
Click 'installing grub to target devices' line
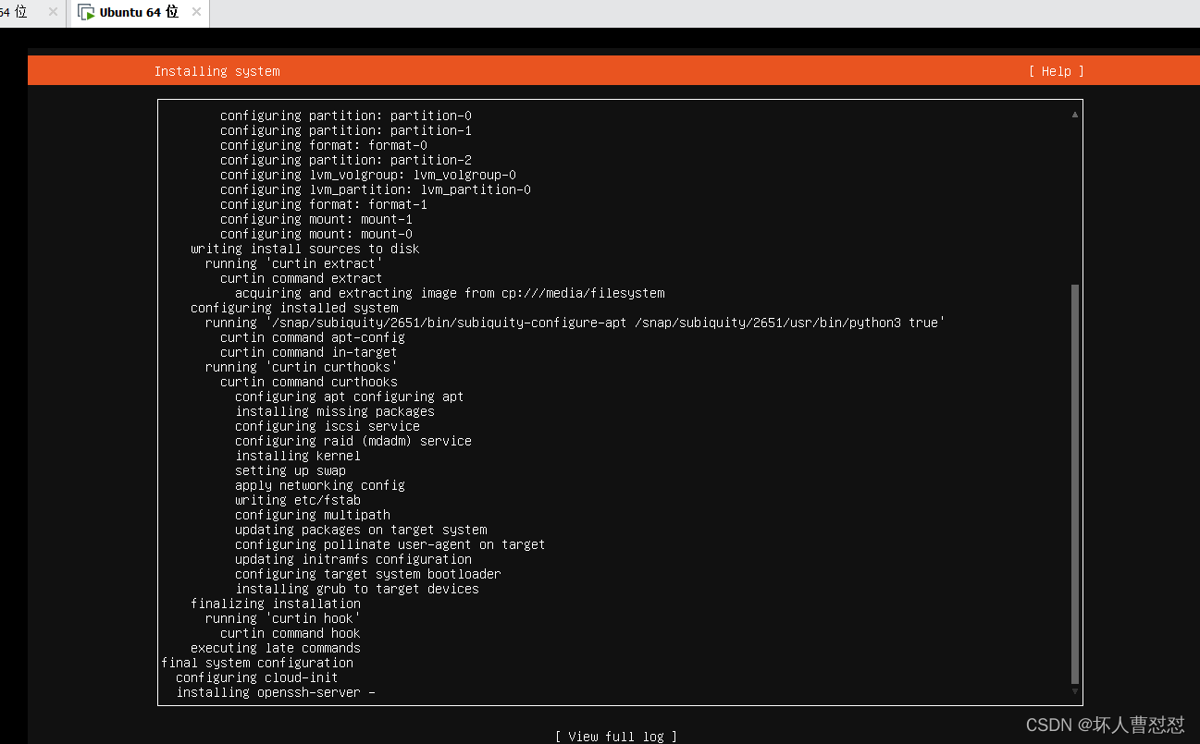(x=357, y=589)
